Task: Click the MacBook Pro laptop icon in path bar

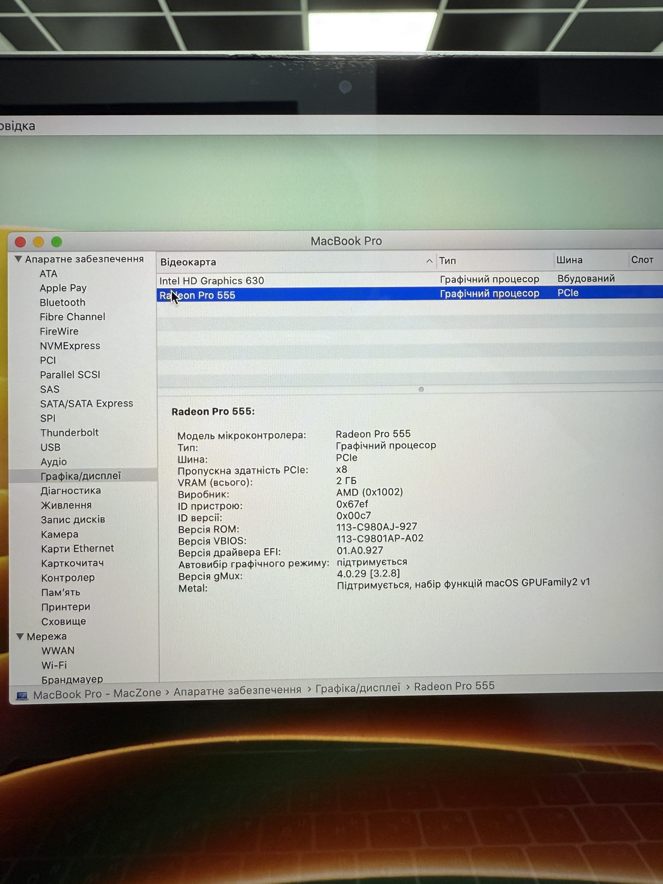Action: (22, 696)
